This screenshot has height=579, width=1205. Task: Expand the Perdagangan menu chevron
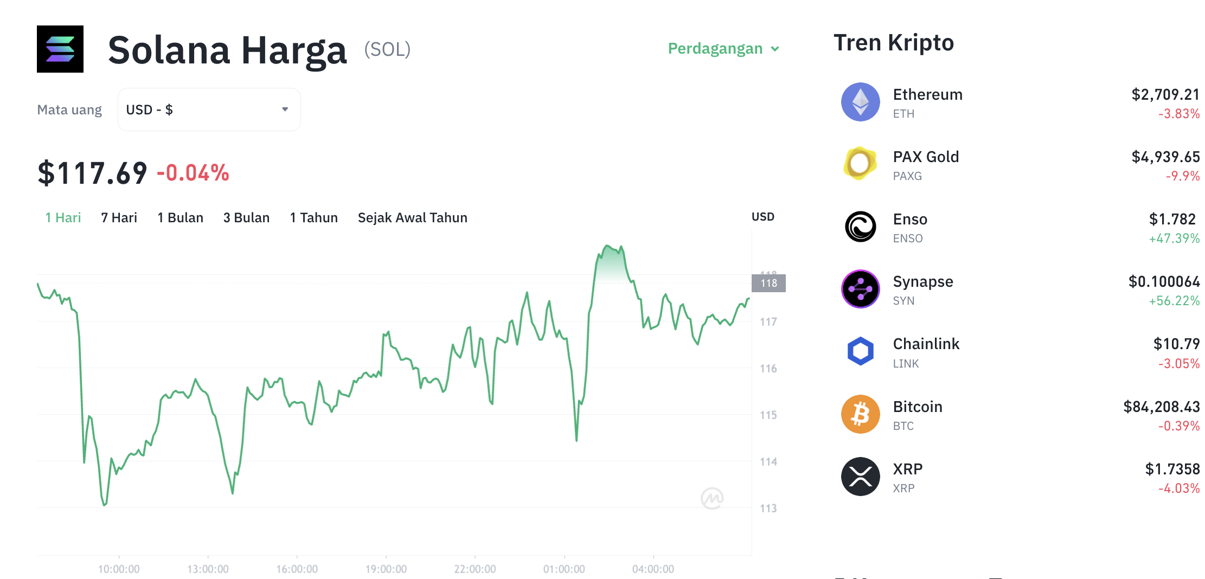click(775, 49)
